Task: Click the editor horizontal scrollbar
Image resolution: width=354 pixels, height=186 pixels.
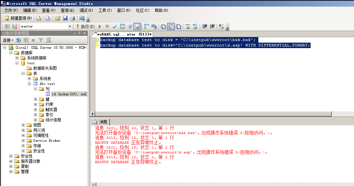Action: (213, 114)
